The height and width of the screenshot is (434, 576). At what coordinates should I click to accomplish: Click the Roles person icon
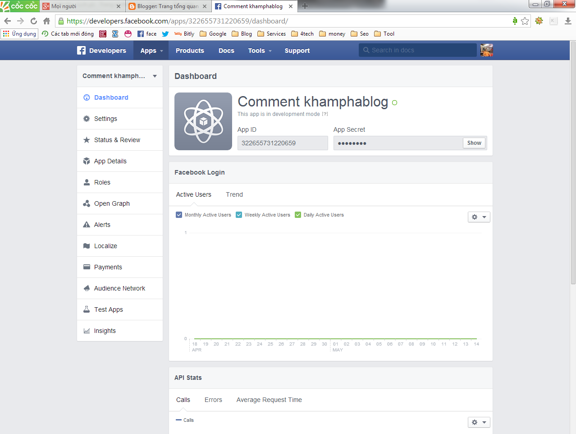[87, 182]
